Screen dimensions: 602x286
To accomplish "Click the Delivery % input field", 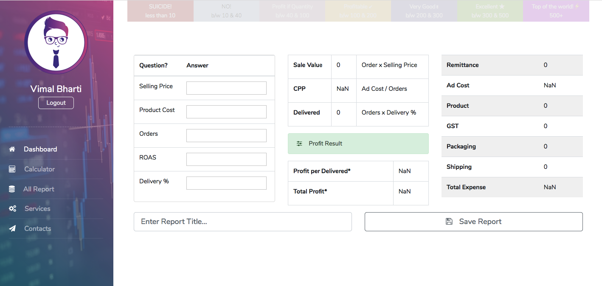I will point(226,182).
